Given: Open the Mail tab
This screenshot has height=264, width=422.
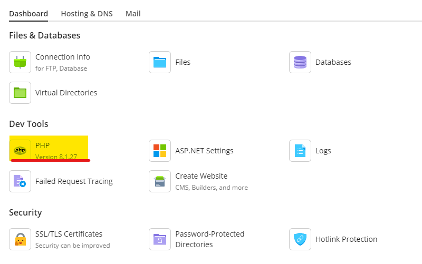Looking at the screenshot, I should (x=133, y=14).
